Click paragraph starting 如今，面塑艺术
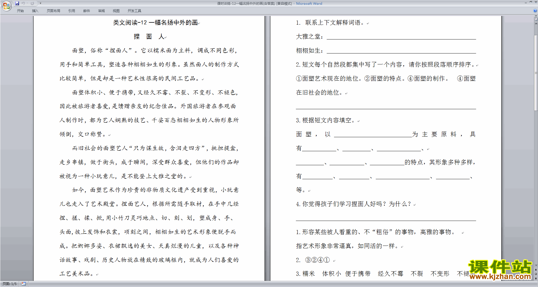Image resolution: width=538 pixels, height=287 pixels. point(149,232)
